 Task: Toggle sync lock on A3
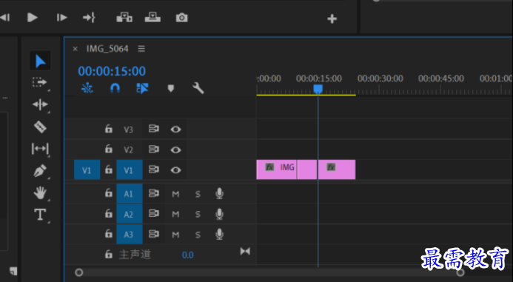coord(154,234)
